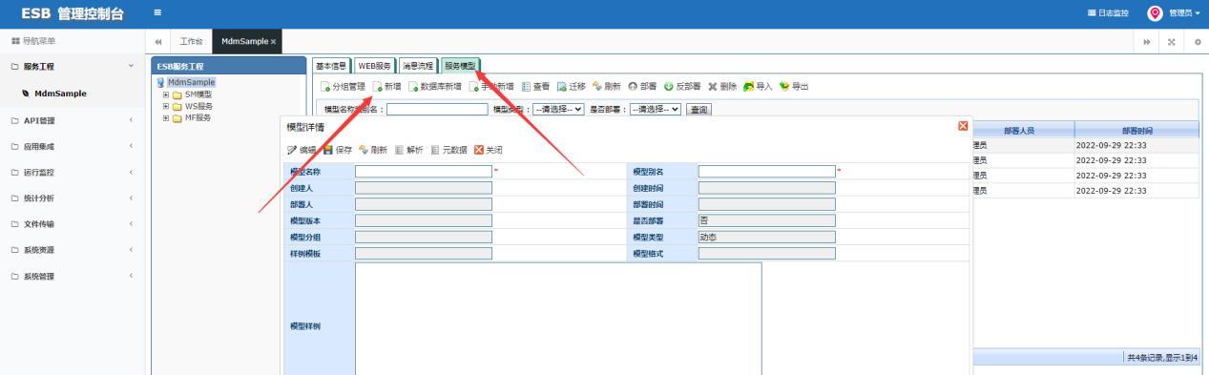Click 新增 in the model toolbar
The width and height of the screenshot is (1209, 375).
point(387,86)
